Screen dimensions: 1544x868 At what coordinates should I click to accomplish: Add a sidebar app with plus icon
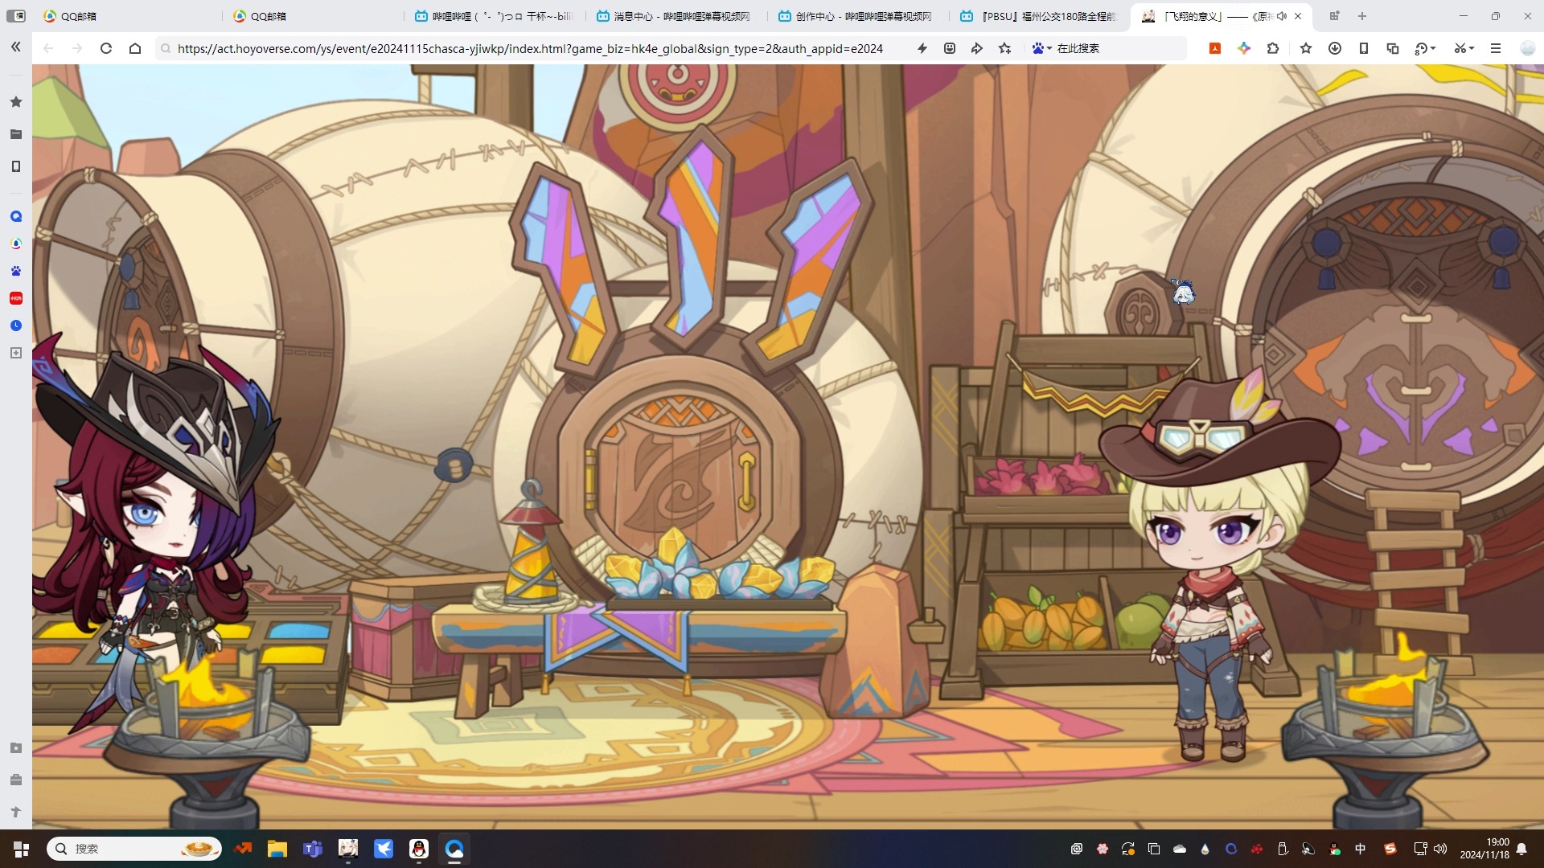(x=15, y=353)
